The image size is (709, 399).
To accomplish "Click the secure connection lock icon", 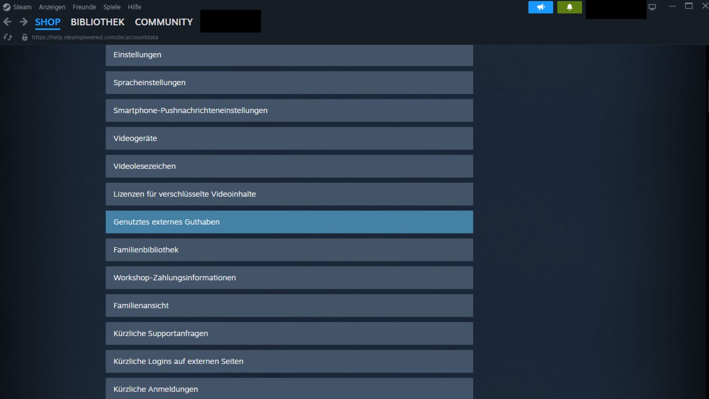I will click(25, 37).
